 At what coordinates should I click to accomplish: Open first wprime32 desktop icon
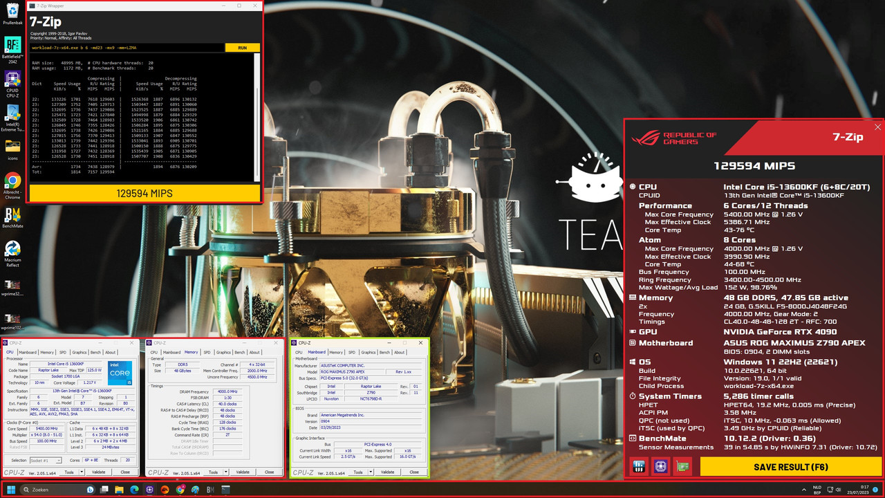click(12, 288)
